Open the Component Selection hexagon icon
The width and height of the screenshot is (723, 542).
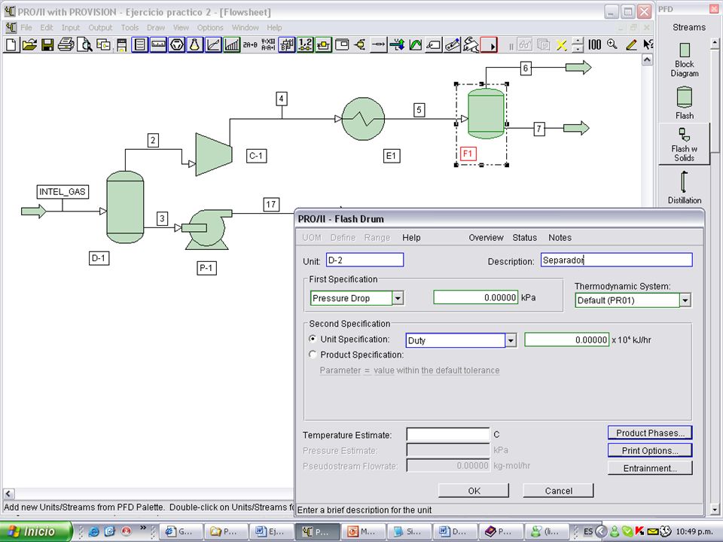point(176,44)
